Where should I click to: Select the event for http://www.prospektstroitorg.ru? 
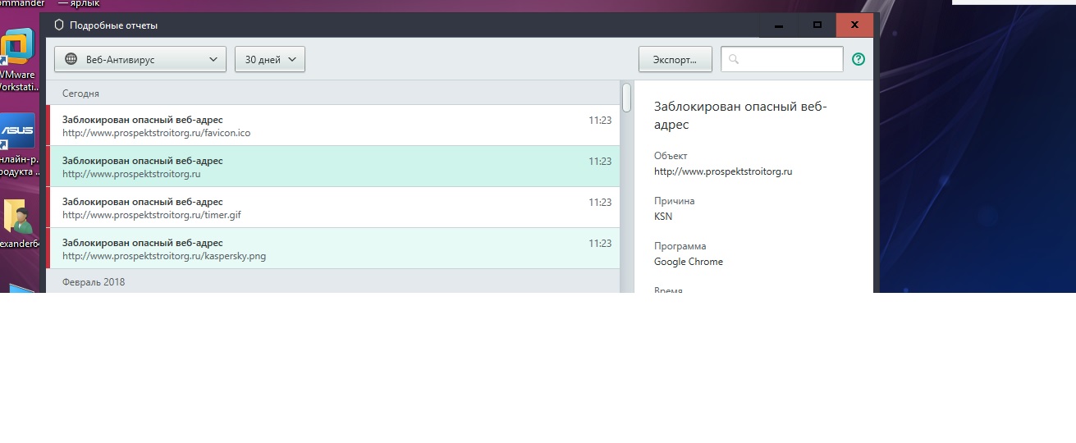pyautogui.click(x=333, y=167)
